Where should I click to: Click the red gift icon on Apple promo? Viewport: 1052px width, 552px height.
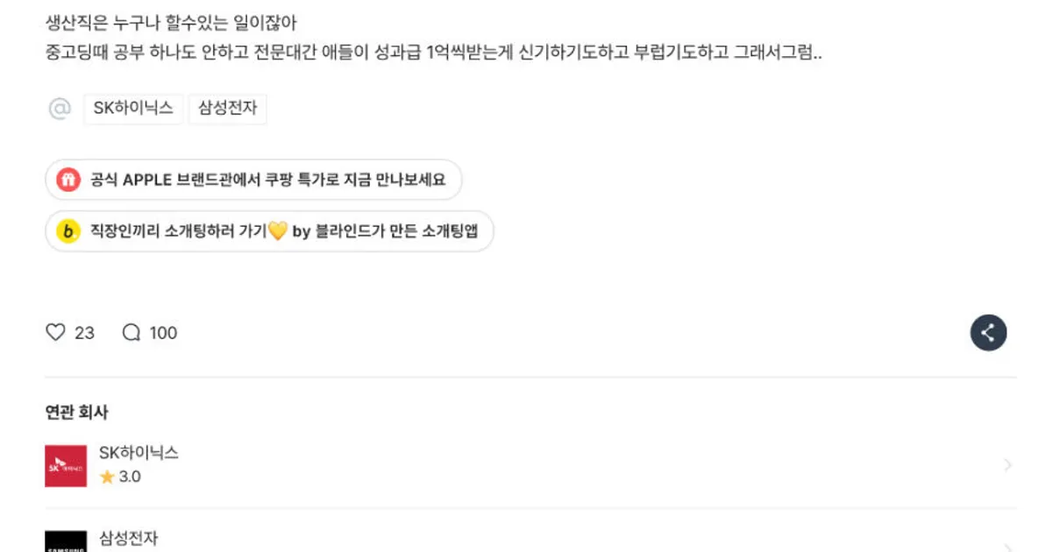tap(68, 180)
